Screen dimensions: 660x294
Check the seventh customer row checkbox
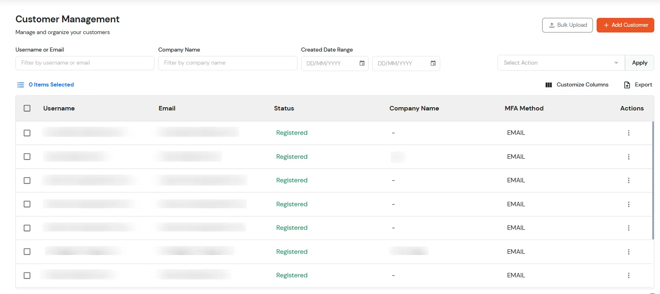click(x=27, y=275)
